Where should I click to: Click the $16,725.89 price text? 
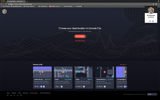coord(68,79)
